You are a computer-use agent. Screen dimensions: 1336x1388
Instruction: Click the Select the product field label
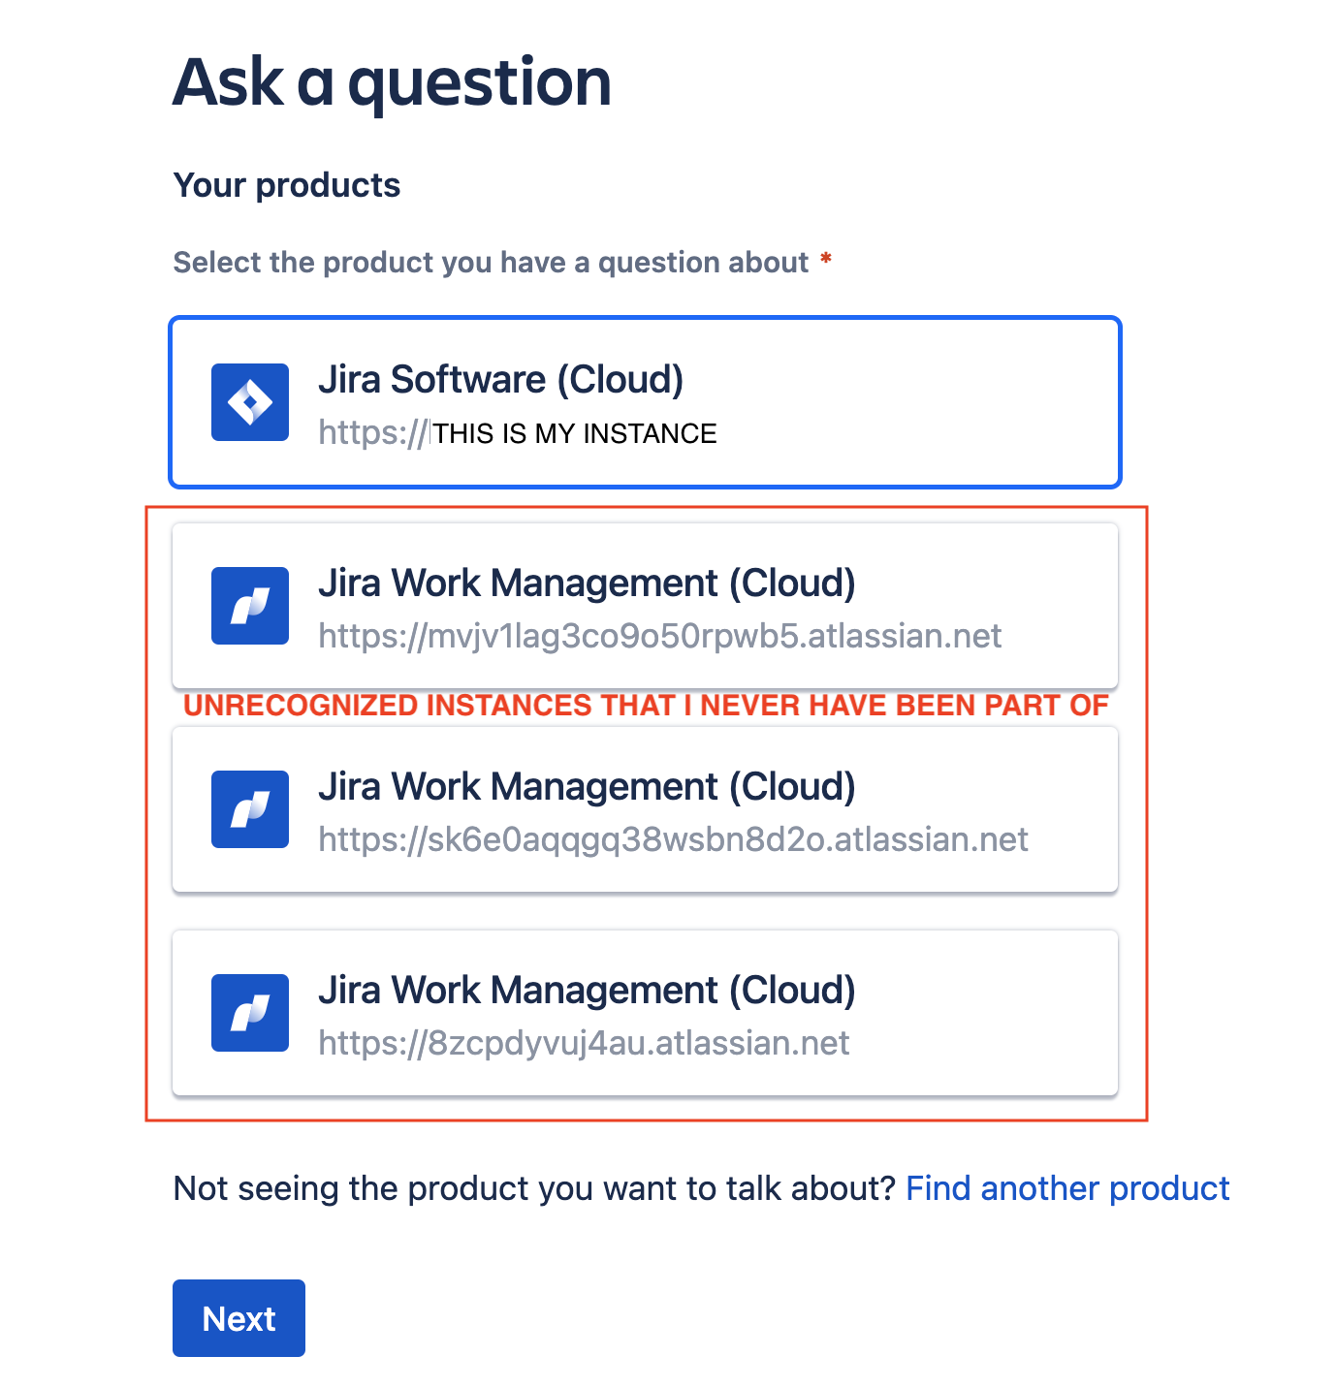click(491, 263)
